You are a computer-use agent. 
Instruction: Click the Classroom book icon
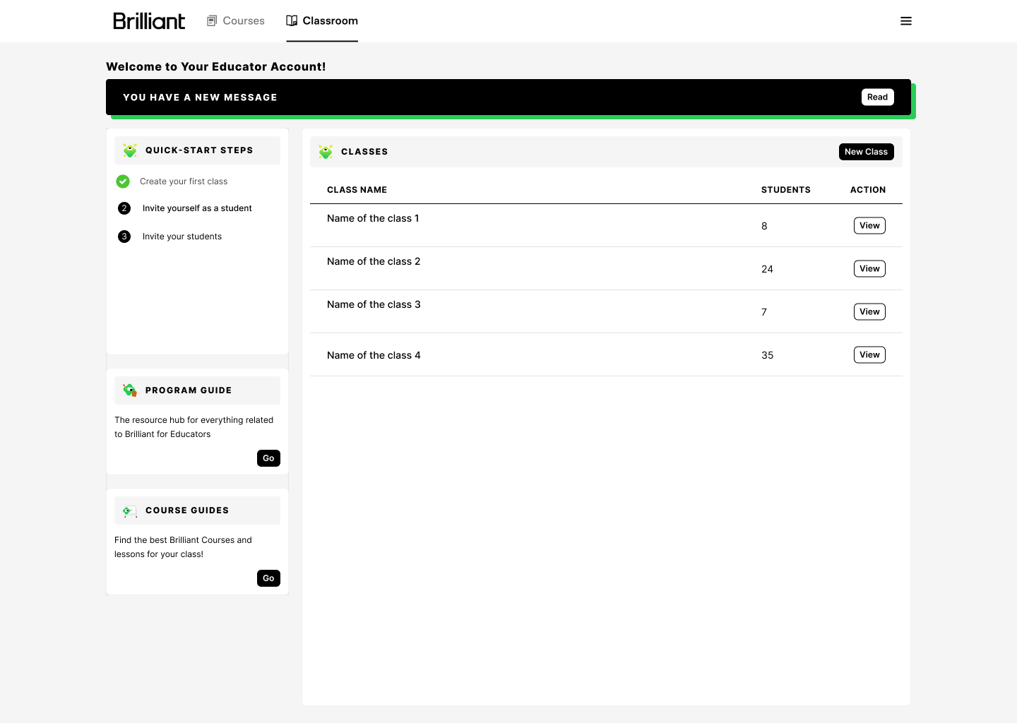tap(292, 21)
